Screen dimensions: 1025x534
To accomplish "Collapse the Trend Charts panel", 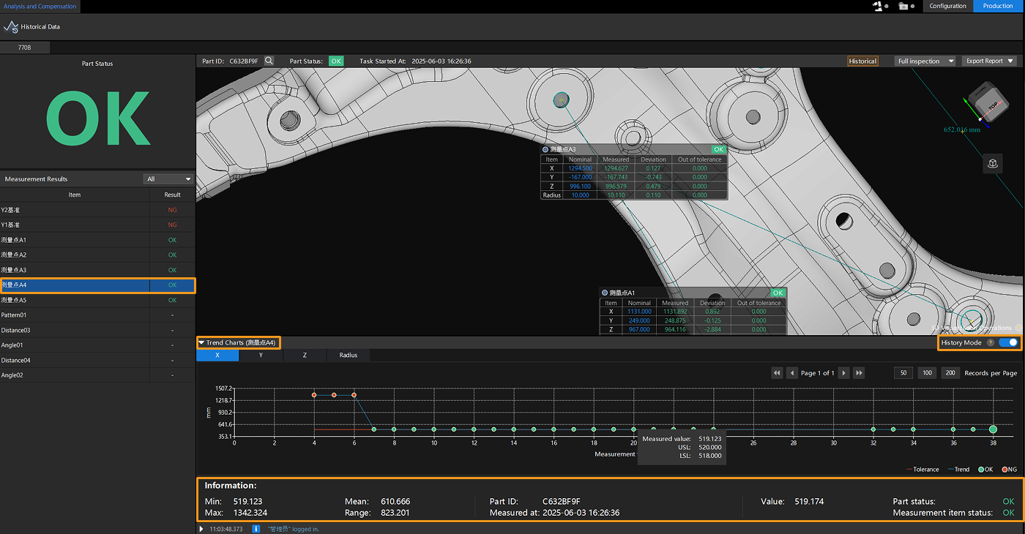I will (201, 342).
